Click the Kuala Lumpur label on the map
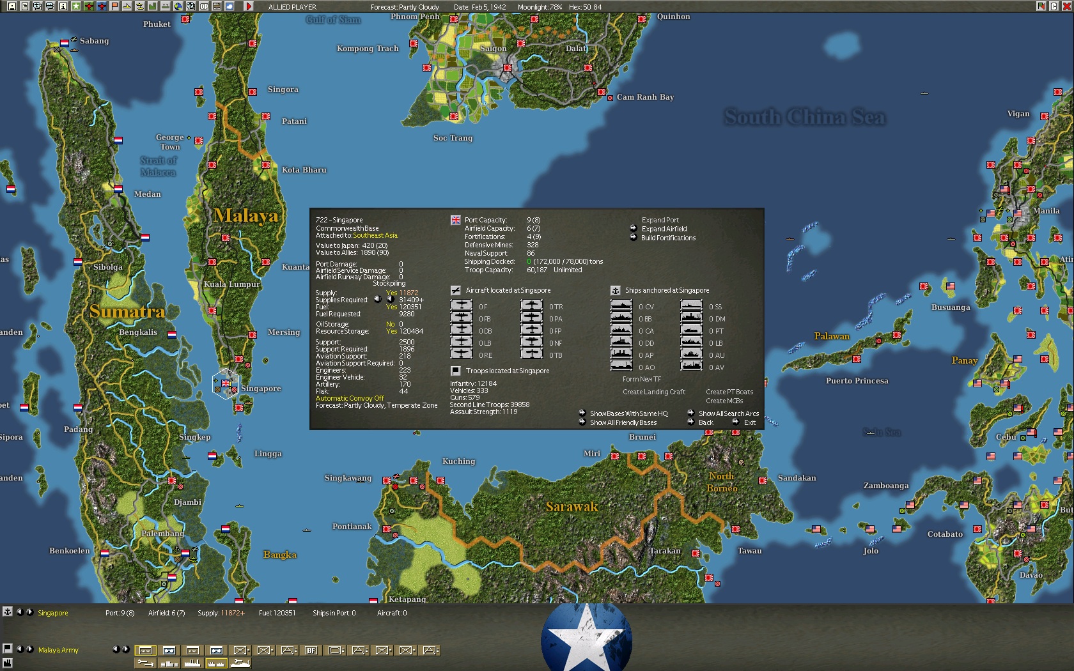The width and height of the screenshot is (1074, 671). 232,284
